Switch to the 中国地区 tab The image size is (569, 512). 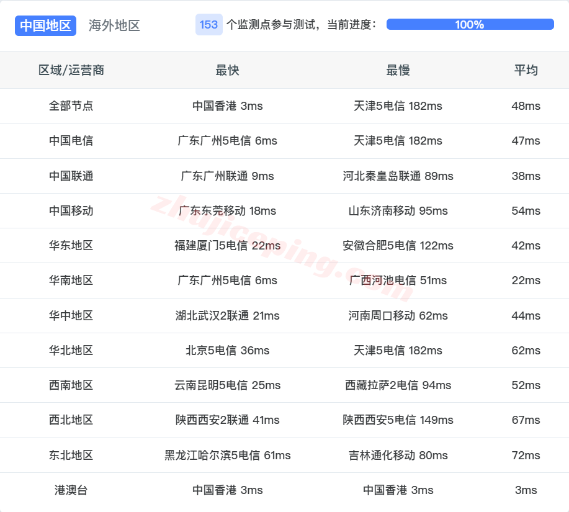(x=45, y=25)
